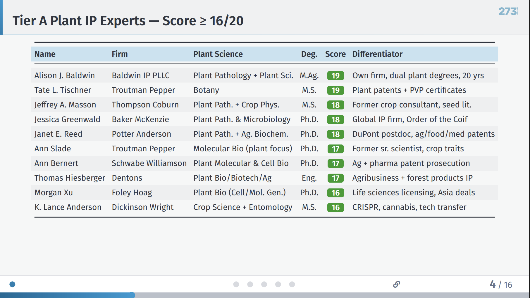Click the score badge for Thomas Hiesberger
The image size is (530, 298).
tap(335, 178)
